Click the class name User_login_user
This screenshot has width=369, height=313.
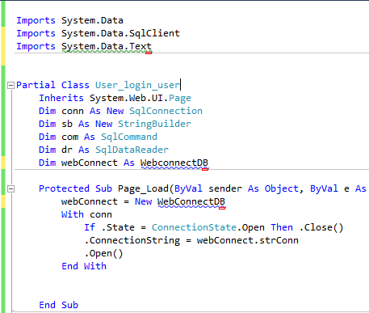pos(137,85)
